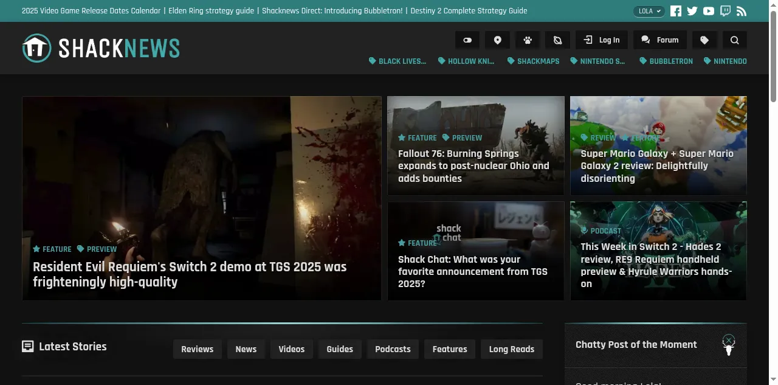Open the SHACKMAPS tag link
The image size is (778, 385).
pyautogui.click(x=533, y=61)
